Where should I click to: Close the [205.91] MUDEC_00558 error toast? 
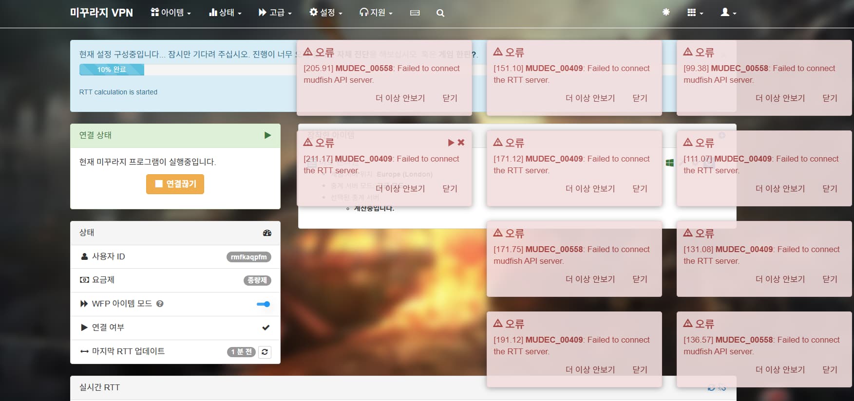450,98
